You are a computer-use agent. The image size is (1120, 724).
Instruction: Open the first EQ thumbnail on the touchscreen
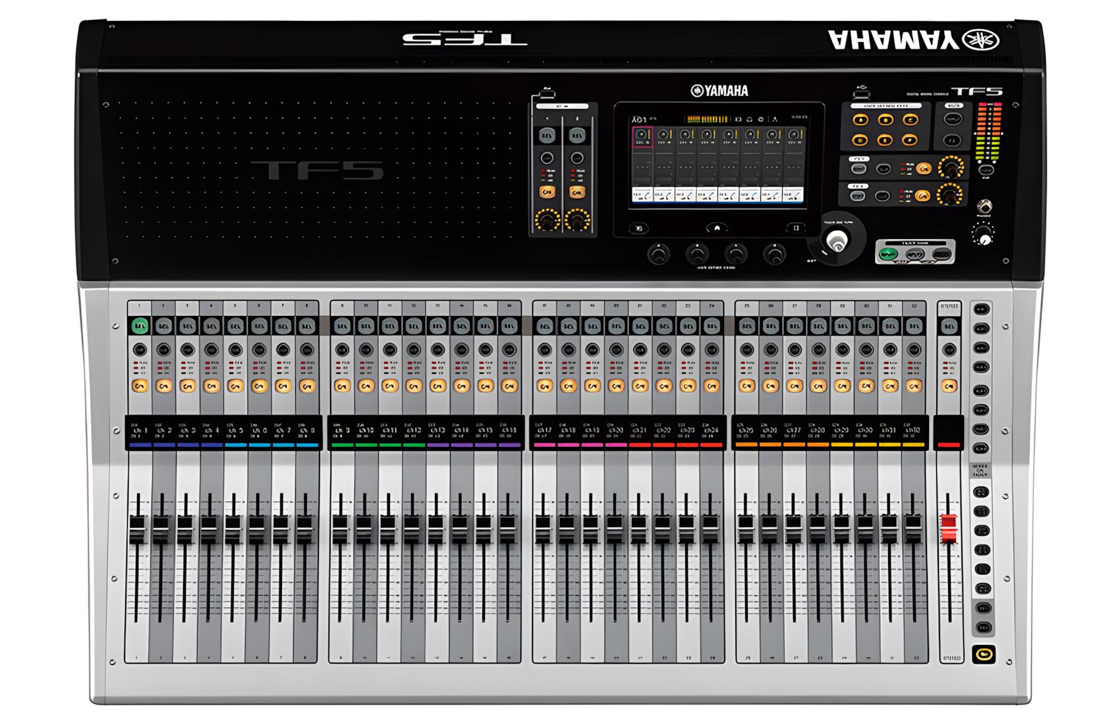point(642,195)
